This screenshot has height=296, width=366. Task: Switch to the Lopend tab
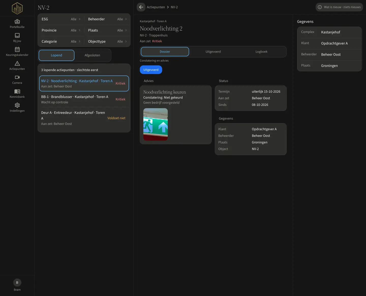tap(56, 55)
